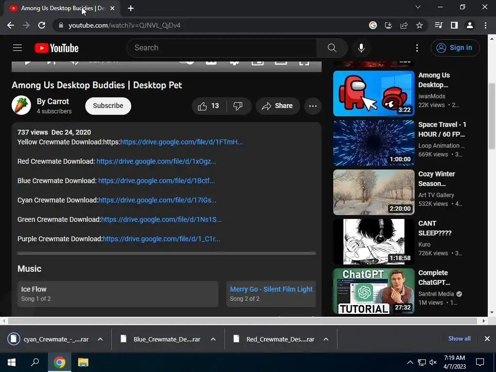This screenshot has height=372, width=496.
Task: Expand options for Red_Crewmate download
Action: (326, 339)
